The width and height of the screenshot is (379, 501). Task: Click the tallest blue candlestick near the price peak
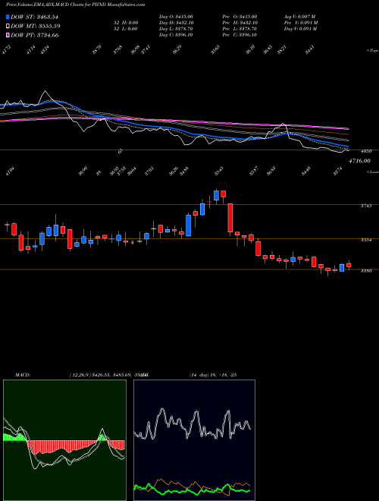(189, 225)
